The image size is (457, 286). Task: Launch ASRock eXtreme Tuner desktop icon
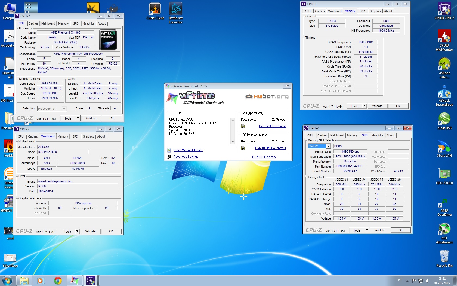444,68
